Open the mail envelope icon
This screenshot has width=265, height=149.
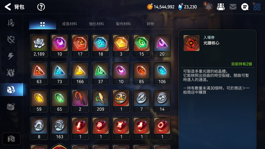point(233,7)
